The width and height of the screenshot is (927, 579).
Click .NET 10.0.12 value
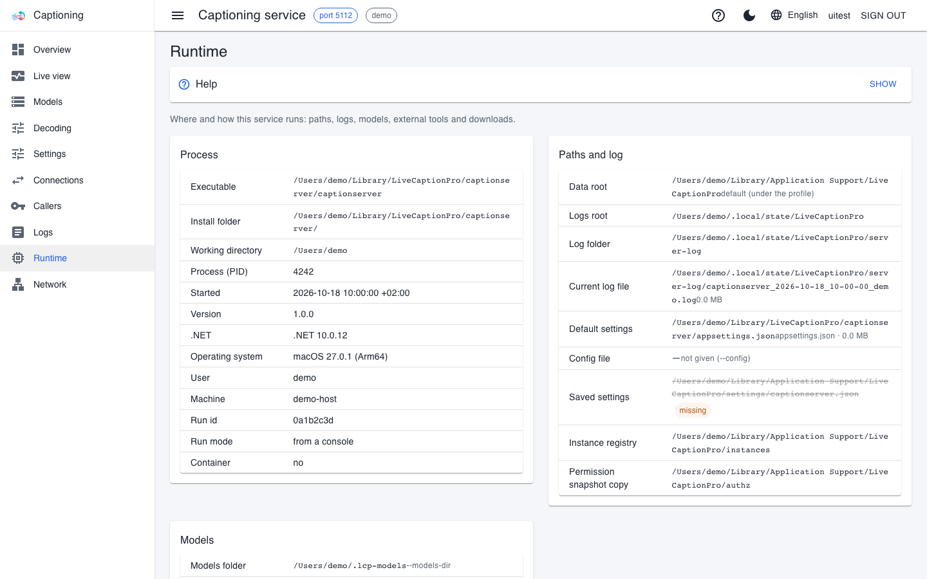click(321, 335)
